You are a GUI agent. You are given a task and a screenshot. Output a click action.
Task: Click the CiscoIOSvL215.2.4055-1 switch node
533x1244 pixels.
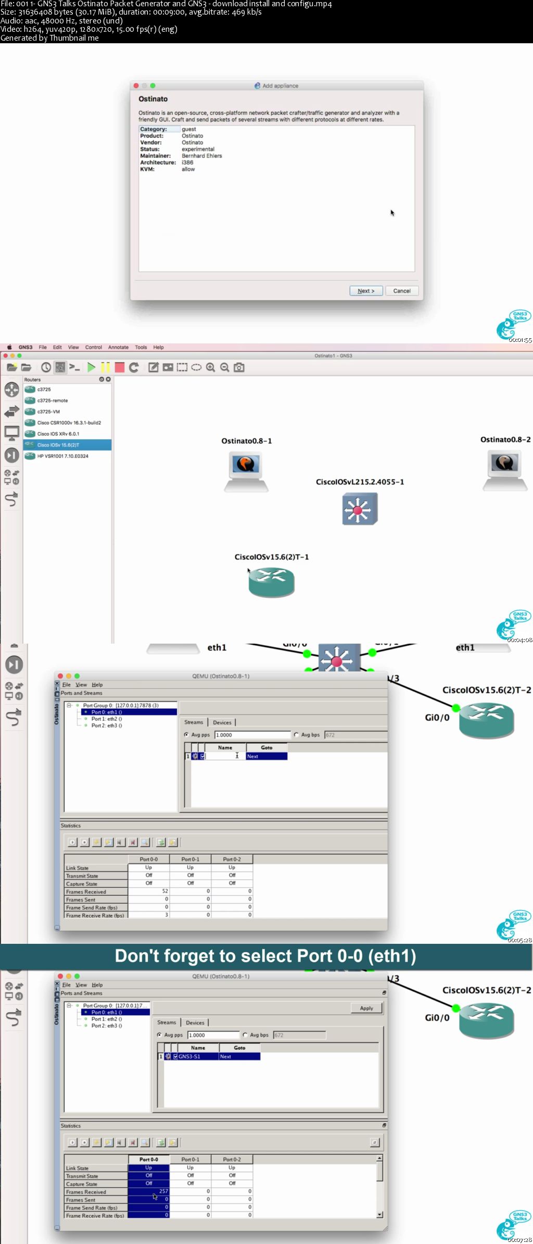(360, 509)
